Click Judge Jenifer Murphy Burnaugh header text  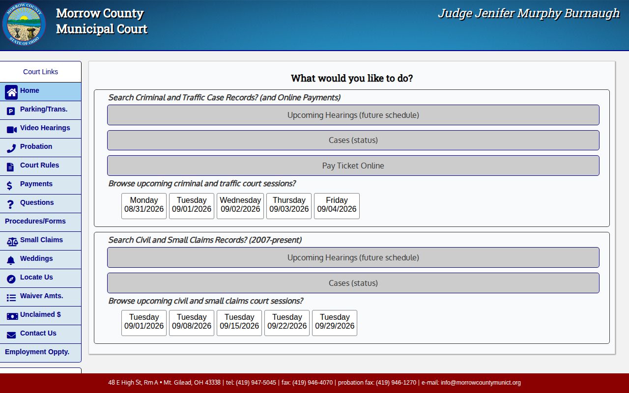click(x=529, y=13)
